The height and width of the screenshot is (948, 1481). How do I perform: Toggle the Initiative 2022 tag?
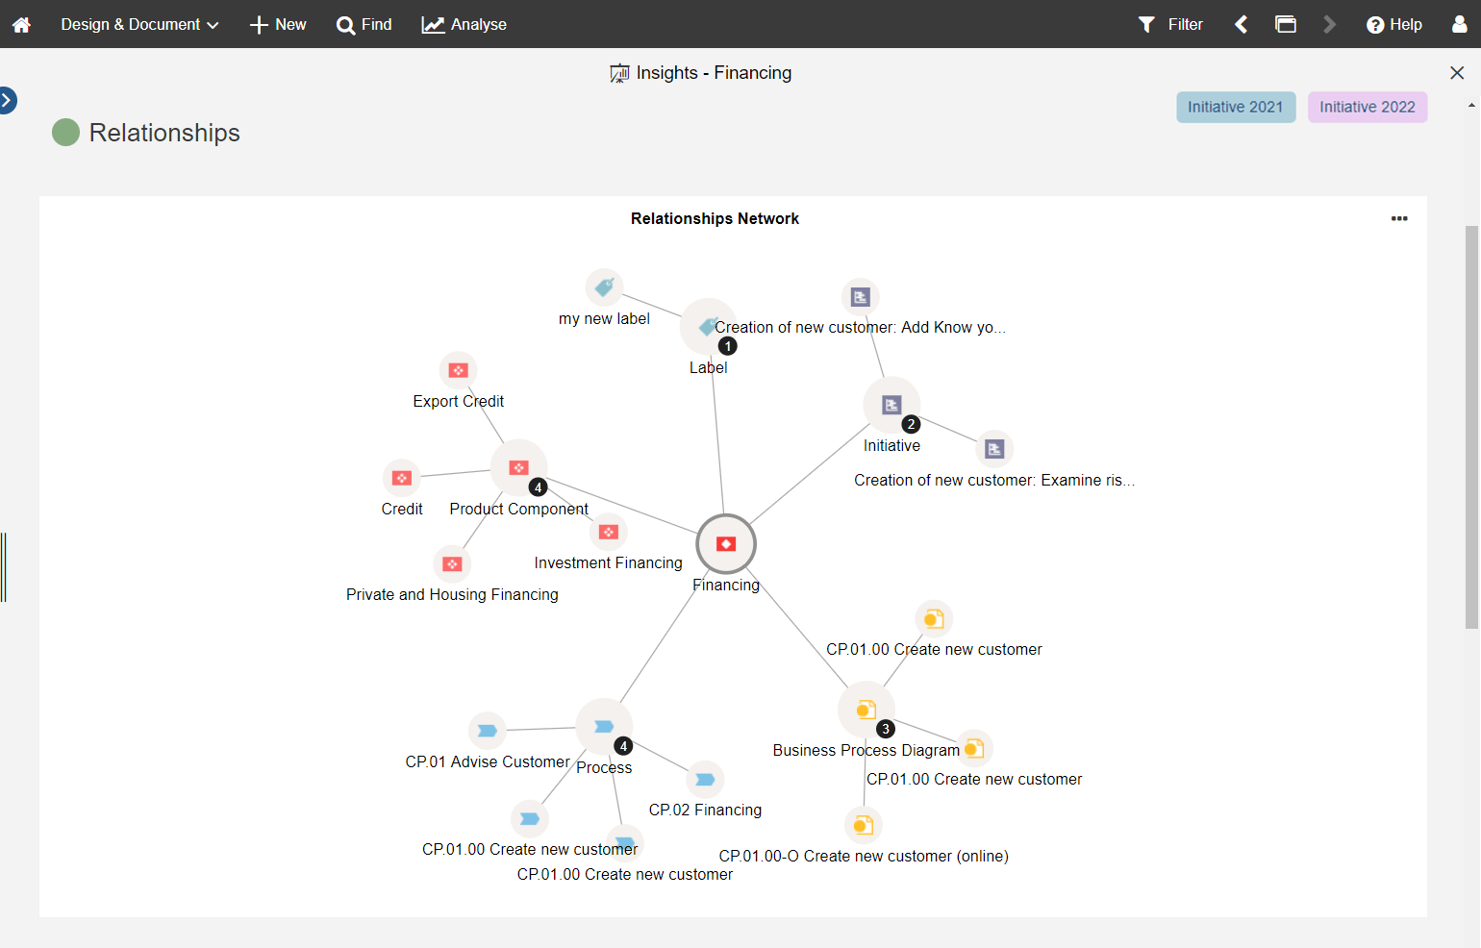(1367, 107)
